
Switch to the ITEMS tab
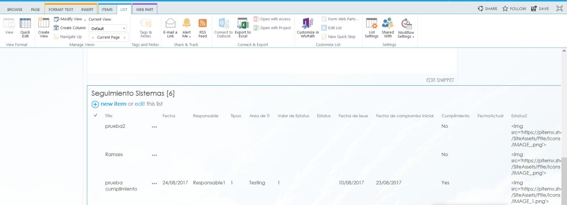[107, 9]
